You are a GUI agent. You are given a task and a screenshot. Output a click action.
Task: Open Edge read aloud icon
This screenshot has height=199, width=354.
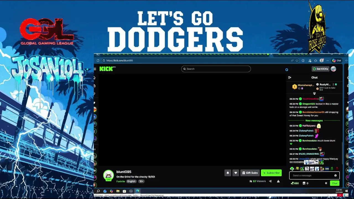pos(292,61)
